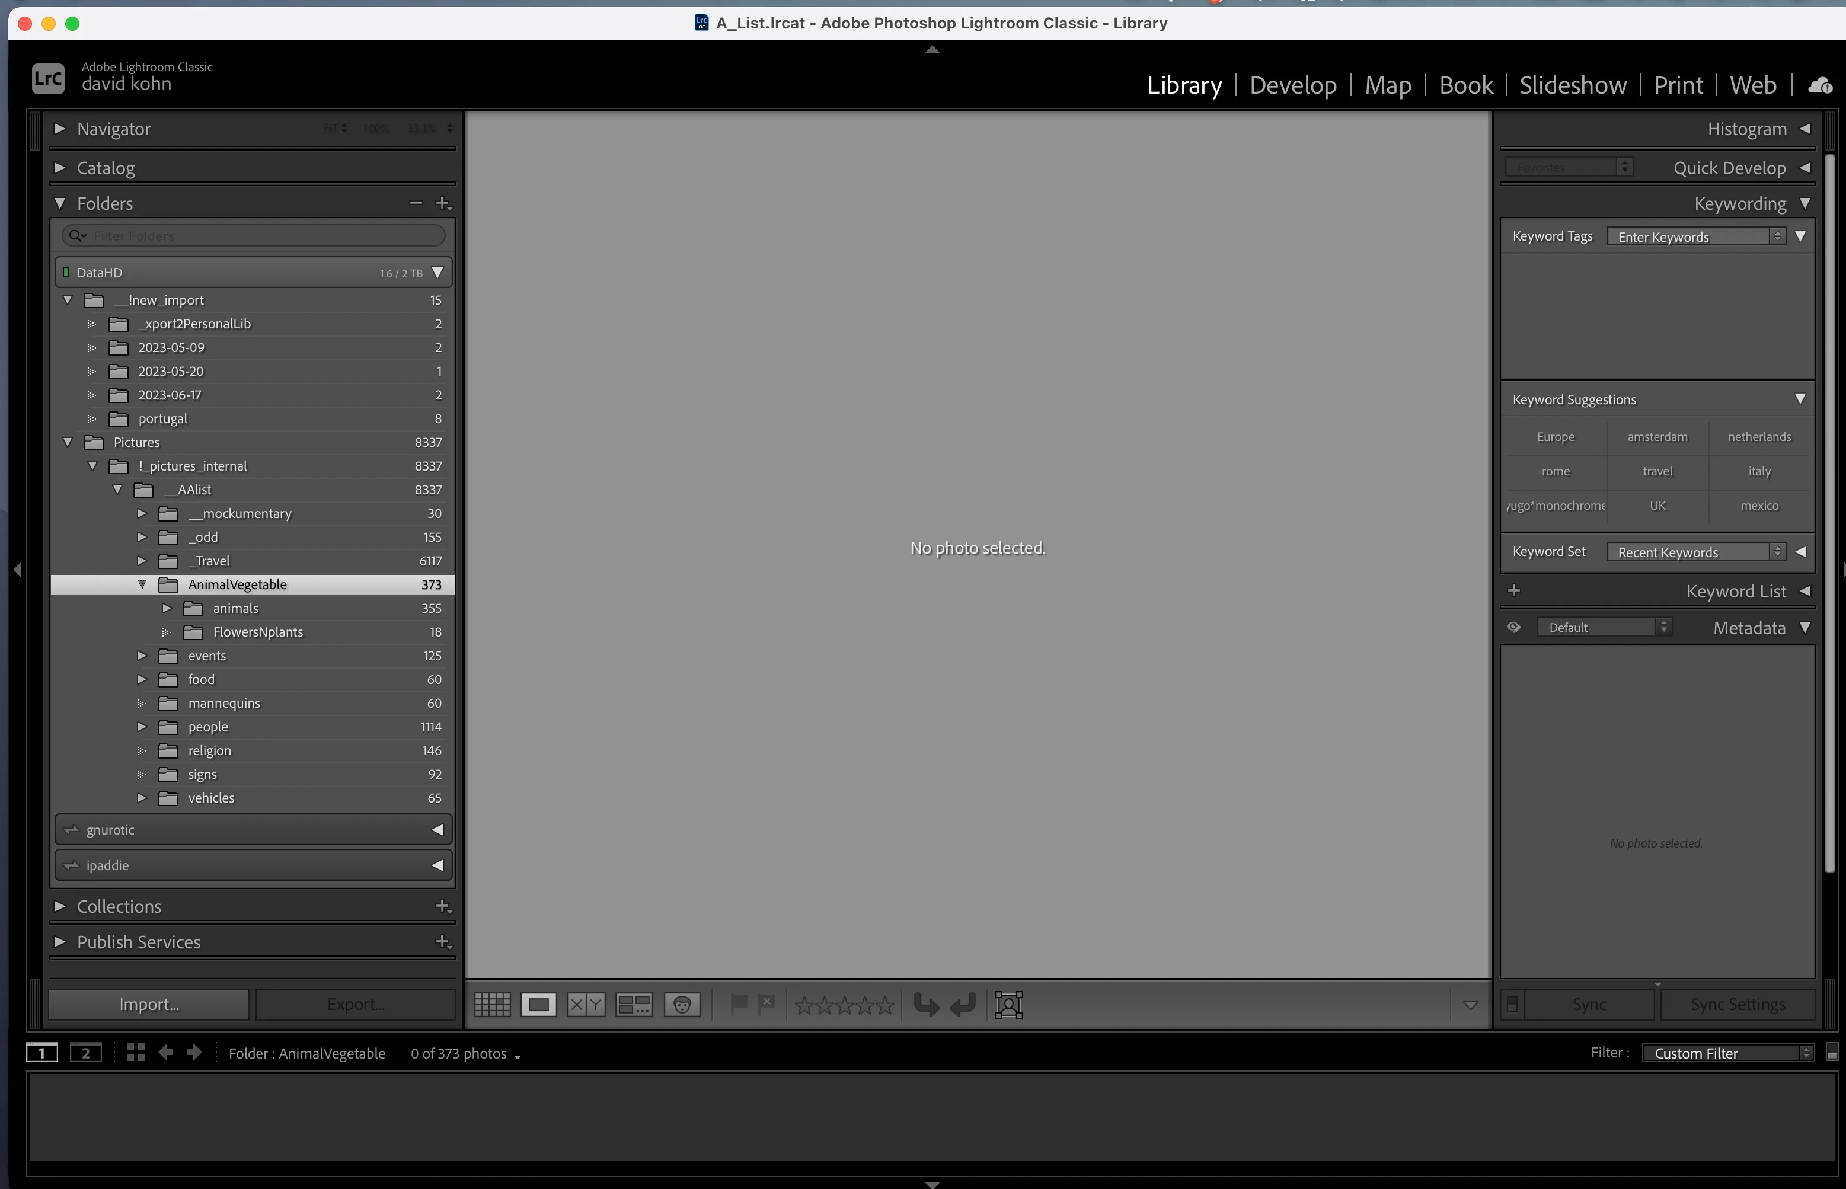Select Loupe view icon in toolbar
This screenshot has width=1846, height=1189.
538,1005
